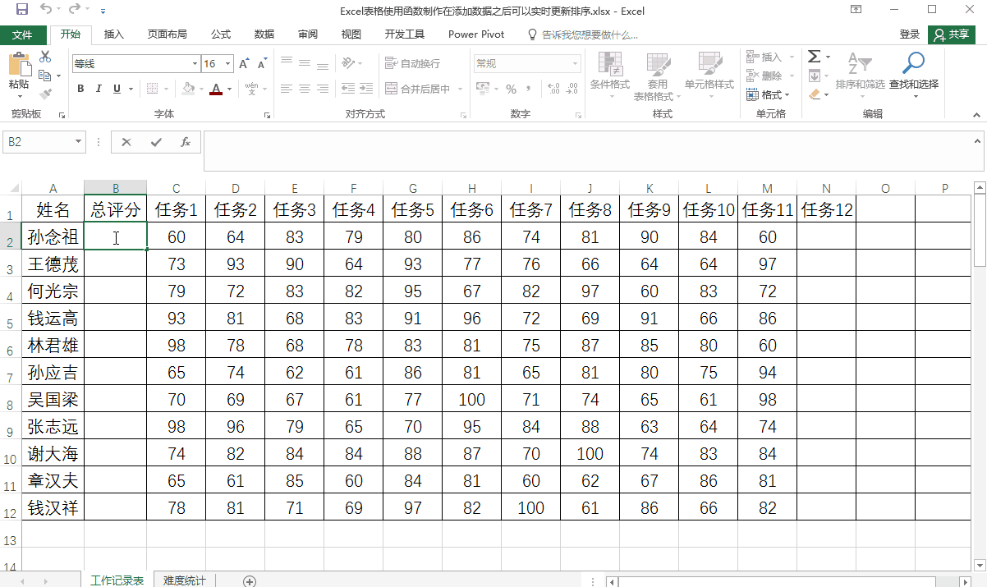Open the 公式 ribbon tab
987x587 pixels.
[x=220, y=34]
